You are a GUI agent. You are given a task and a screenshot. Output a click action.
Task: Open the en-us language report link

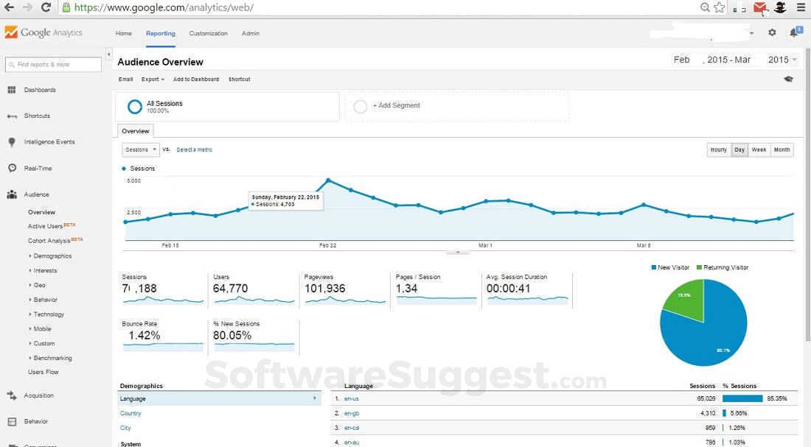coord(352,398)
